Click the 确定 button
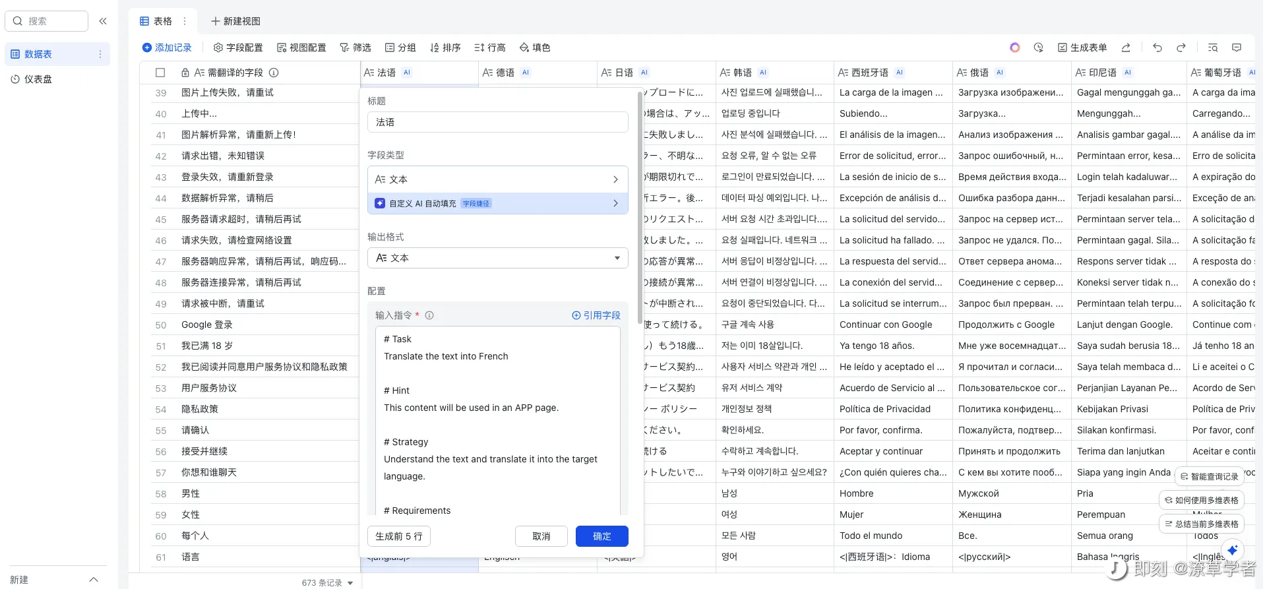 601,536
